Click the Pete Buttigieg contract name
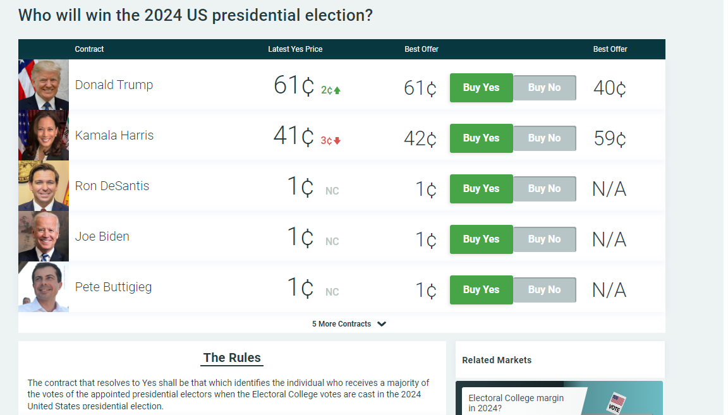 pos(113,287)
